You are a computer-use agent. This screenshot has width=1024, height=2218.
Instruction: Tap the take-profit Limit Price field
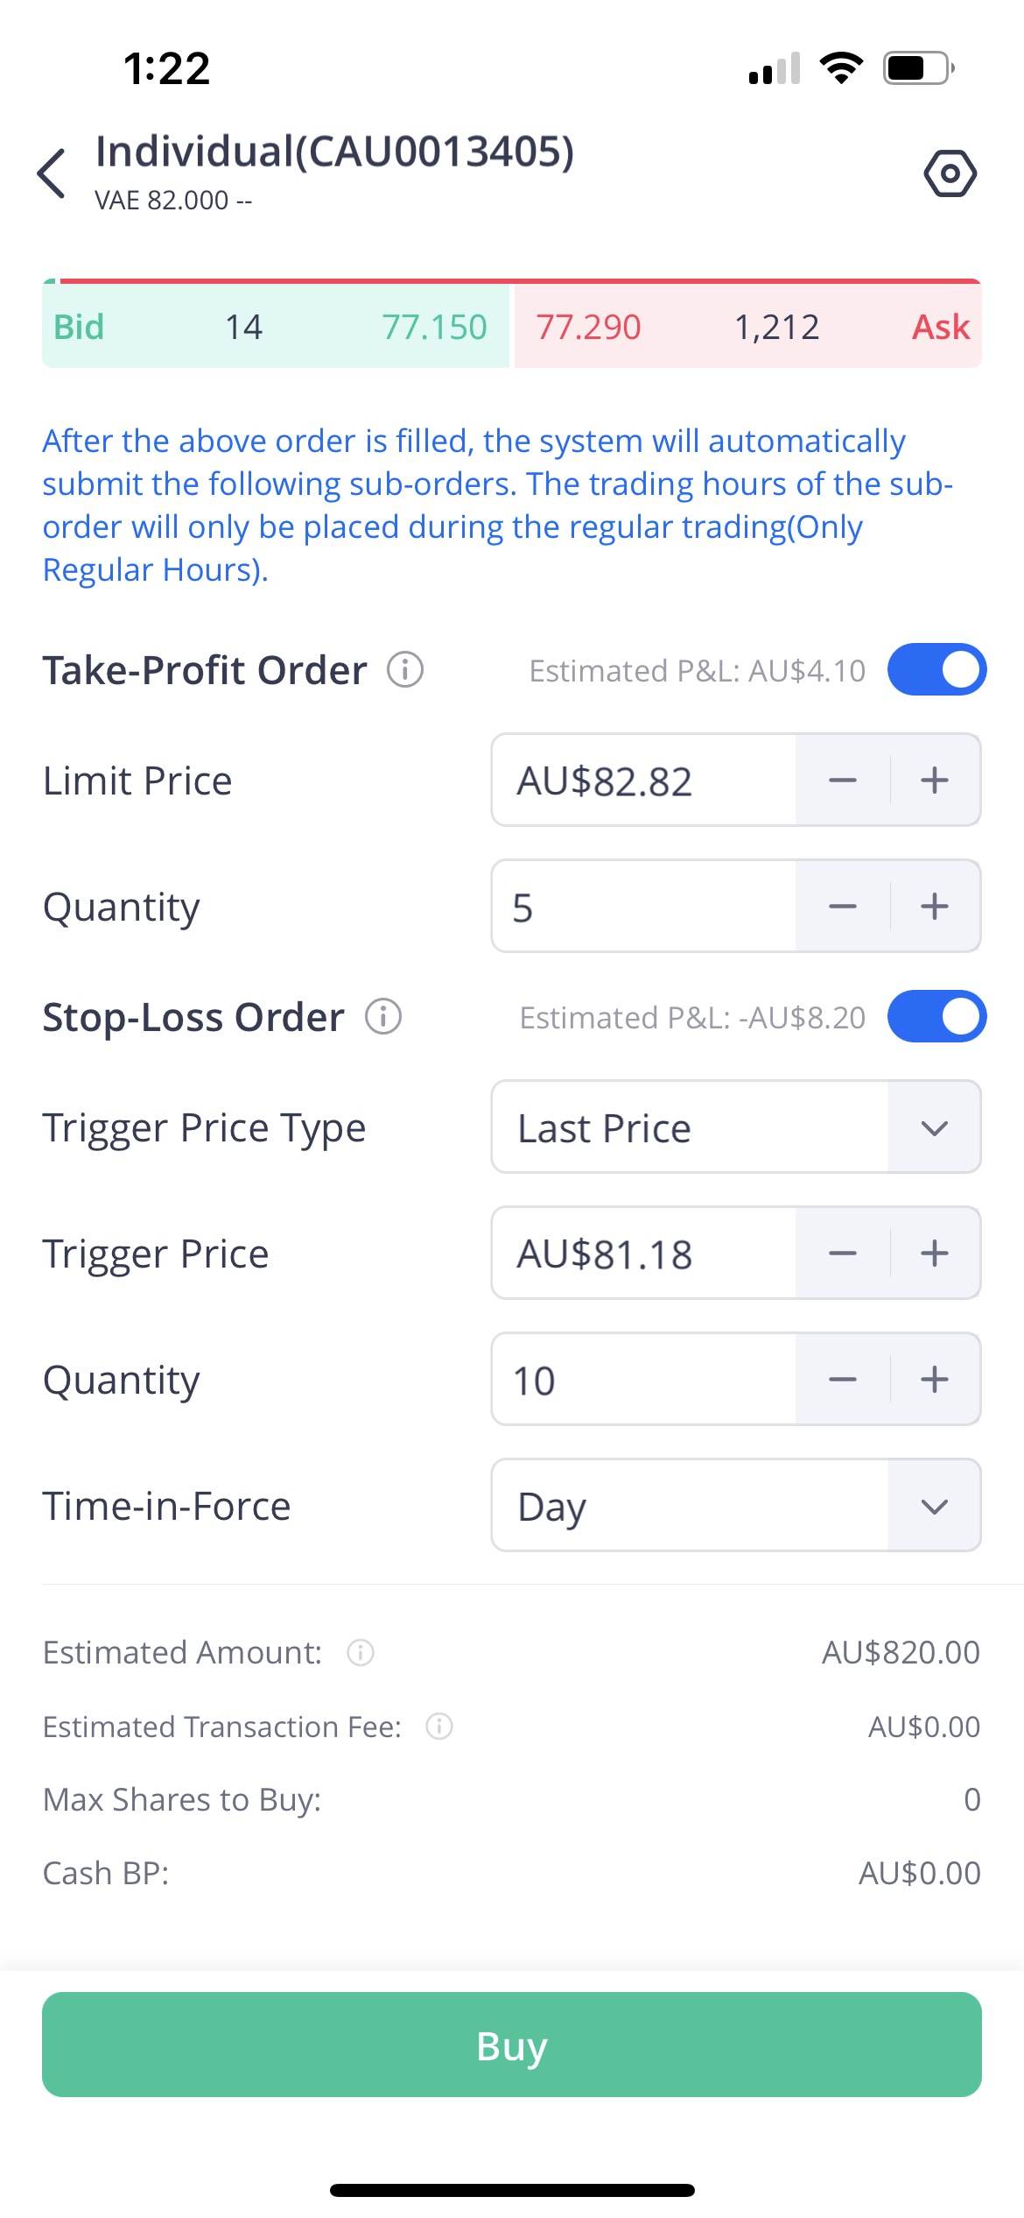(x=643, y=781)
